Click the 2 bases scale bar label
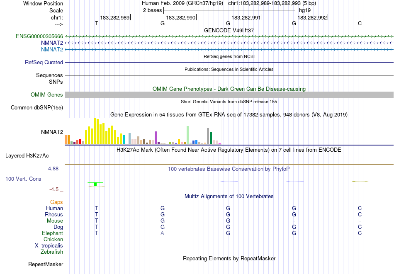The width and height of the screenshot is (394, 274). (153, 10)
